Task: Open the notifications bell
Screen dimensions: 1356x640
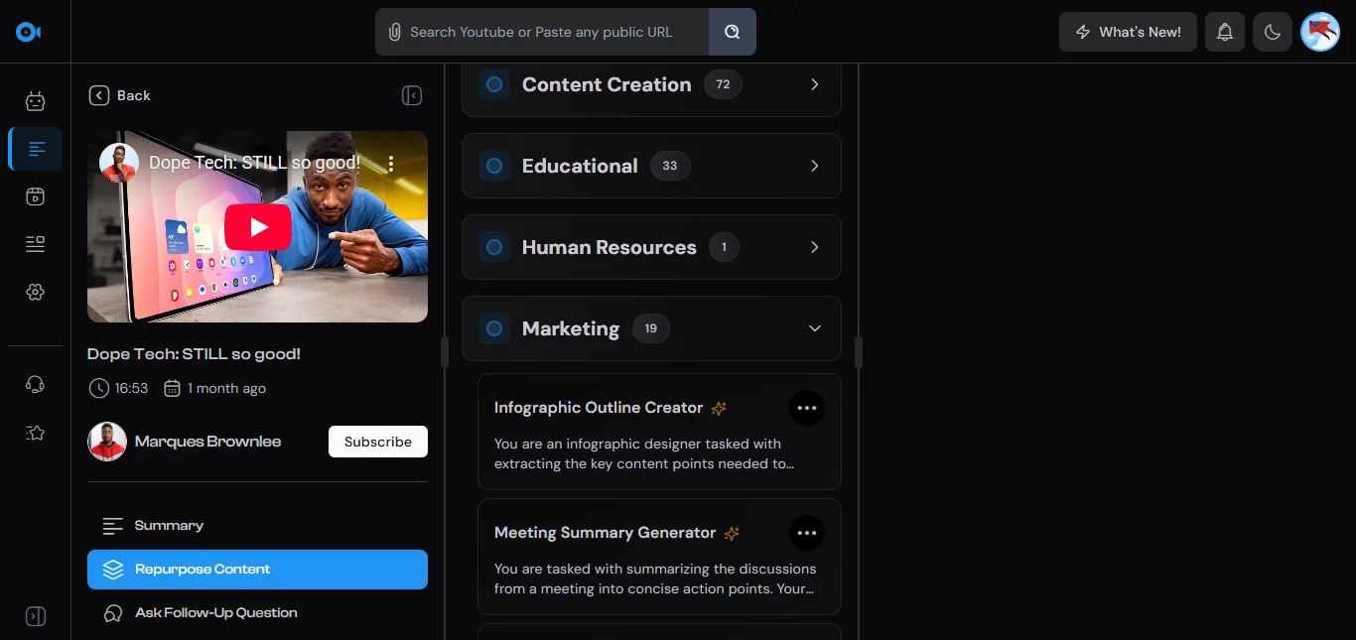Action: [x=1225, y=32]
